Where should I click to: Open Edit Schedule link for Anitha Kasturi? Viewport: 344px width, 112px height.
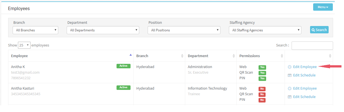coord(304,97)
